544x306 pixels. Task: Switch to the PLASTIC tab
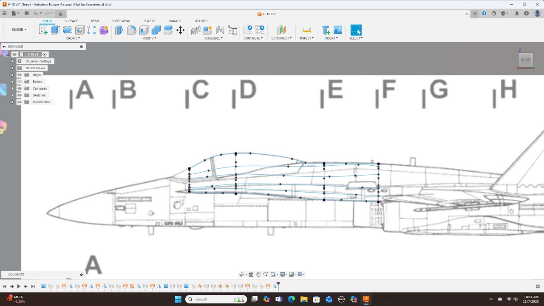150,21
